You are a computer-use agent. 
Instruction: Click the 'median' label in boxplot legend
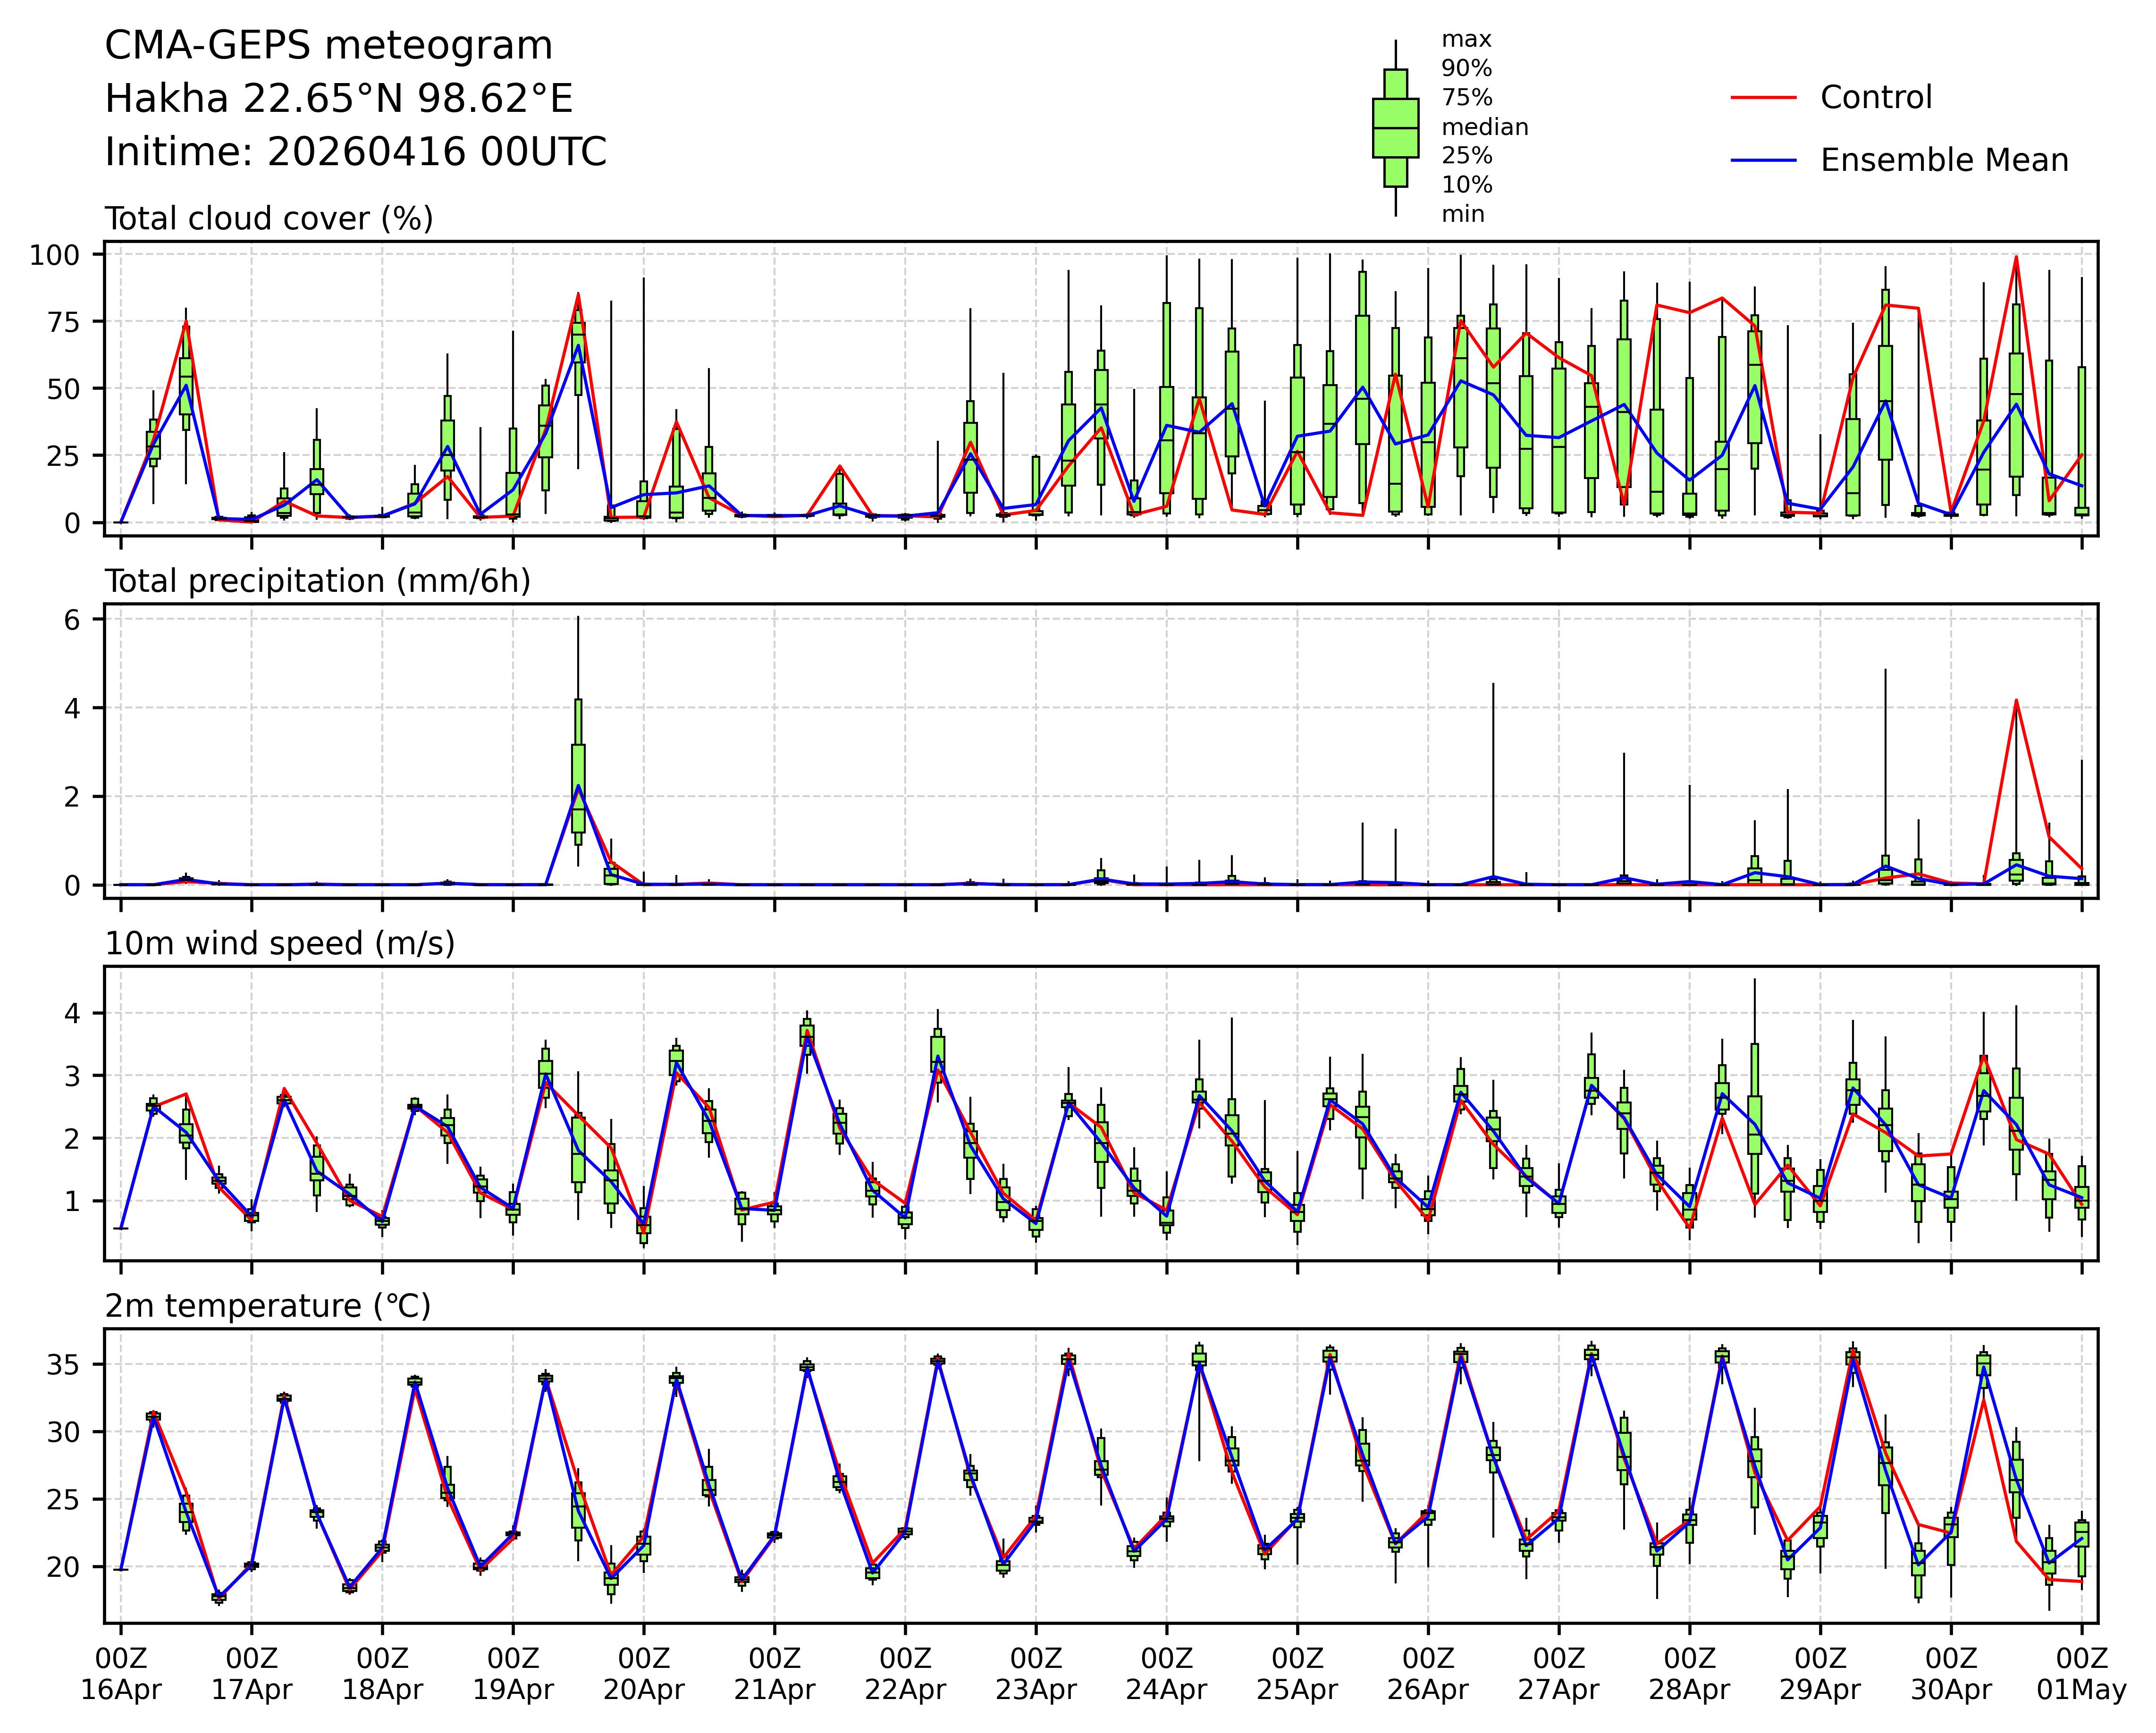(x=1484, y=127)
